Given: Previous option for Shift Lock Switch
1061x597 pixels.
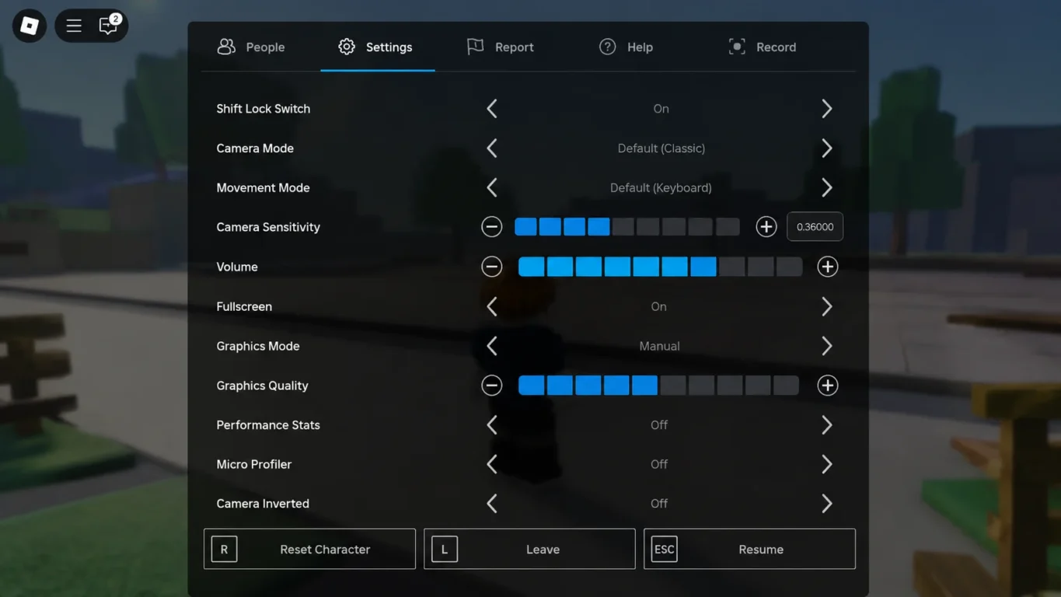Looking at the screenshot, I should click(x=492, y=109).
